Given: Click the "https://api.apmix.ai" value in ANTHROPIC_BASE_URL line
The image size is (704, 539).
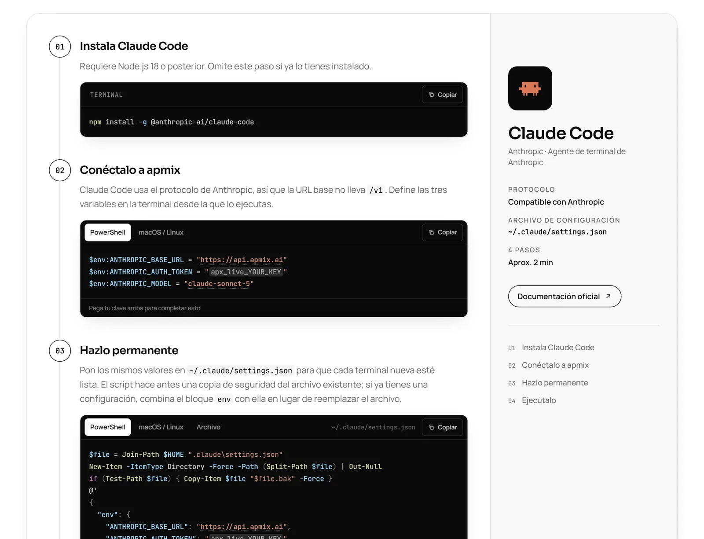Looking at the screenshot, I should coord(242,260).
